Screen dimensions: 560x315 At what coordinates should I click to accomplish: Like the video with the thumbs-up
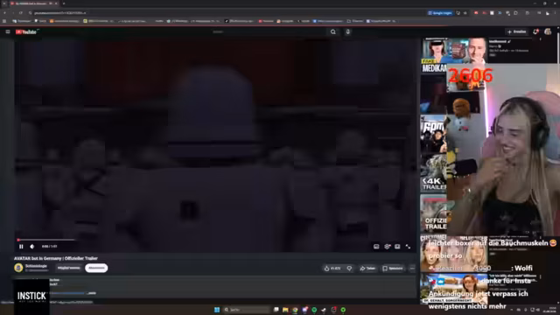(x=332, y=269)
